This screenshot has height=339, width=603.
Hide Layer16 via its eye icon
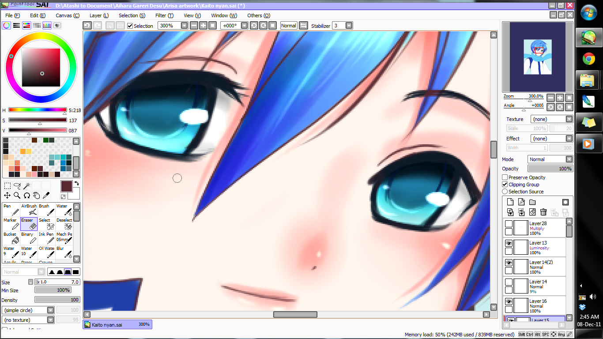tap(509, 301)
